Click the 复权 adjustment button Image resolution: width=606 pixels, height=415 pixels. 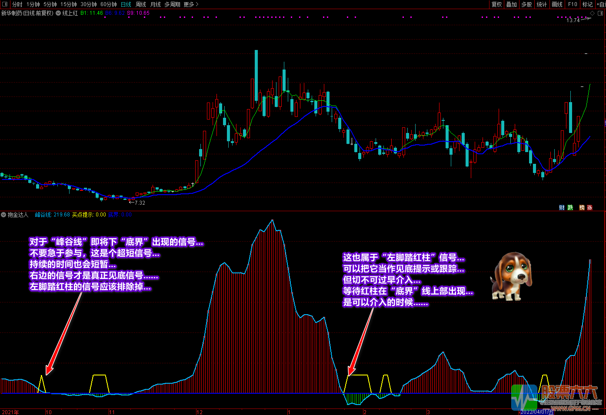click(x=496, y=4)
